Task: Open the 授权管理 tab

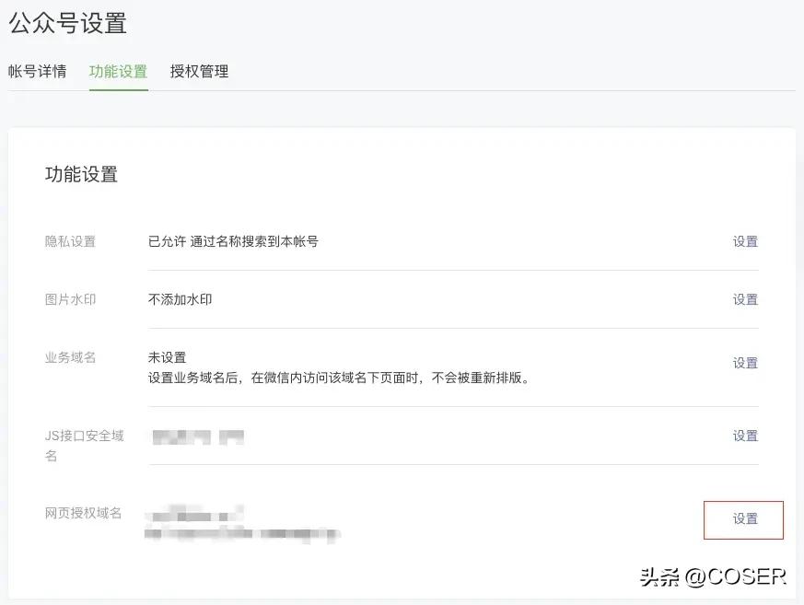Action: (x=199, y=71)
